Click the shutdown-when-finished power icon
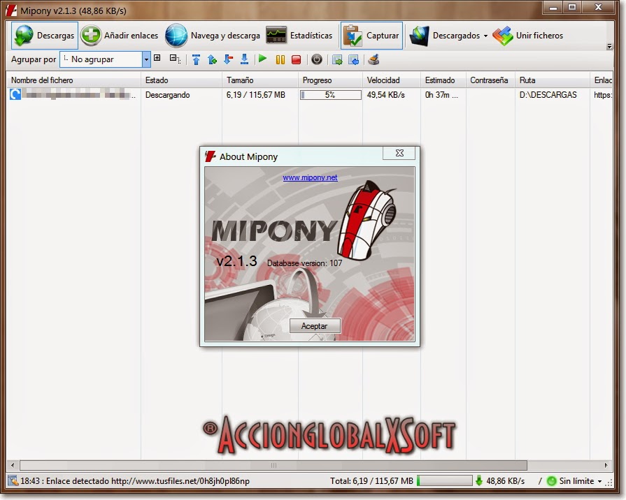Screen dimensions: 626x500 [x=317, y=60]
